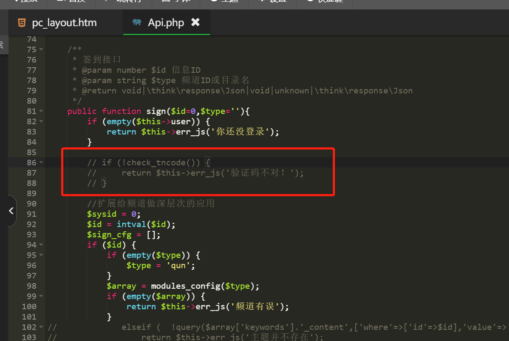The height and width of the screenshot is (341, 509).
Task: Collapse the sidebar with the left chevron
Action: click(x=11, y=211)
